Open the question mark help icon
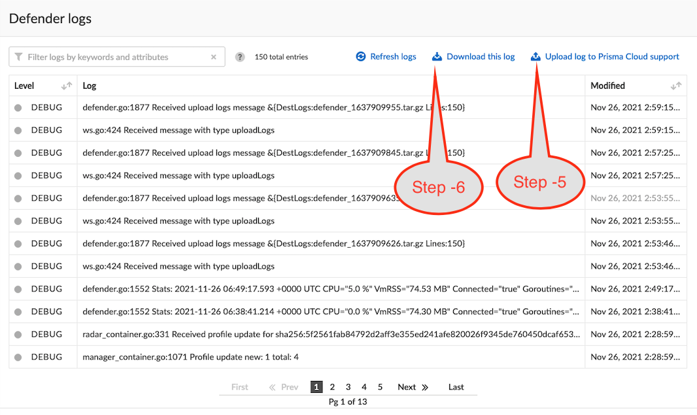The image size is (697, 415). point(240,57)
